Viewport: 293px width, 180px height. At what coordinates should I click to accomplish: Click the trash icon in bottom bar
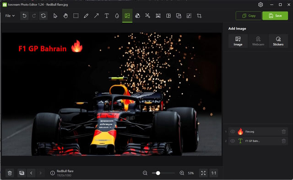pyautogui.click(x=10, y=173)
